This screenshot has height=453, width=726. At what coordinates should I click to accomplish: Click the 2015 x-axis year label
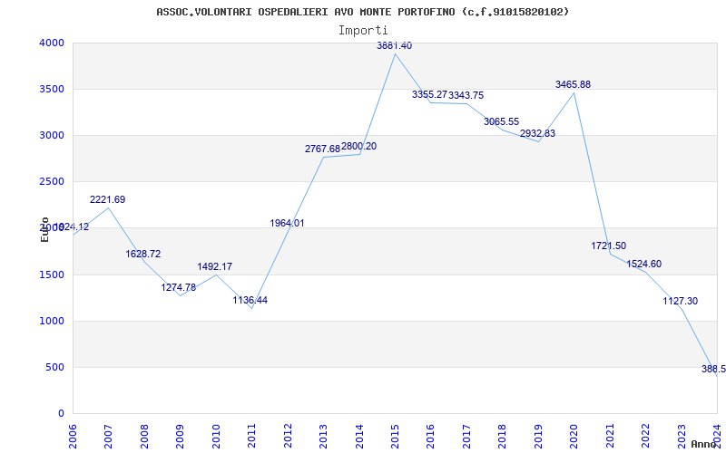click(395, 436)
